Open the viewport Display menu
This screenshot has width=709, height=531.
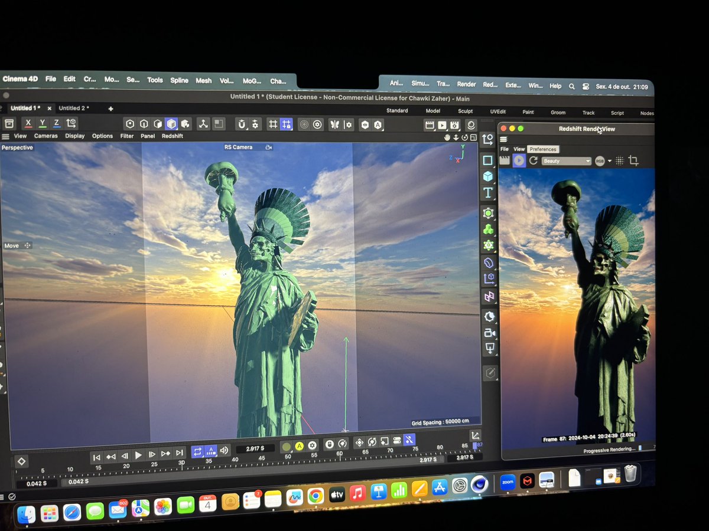tap(75, 136)
